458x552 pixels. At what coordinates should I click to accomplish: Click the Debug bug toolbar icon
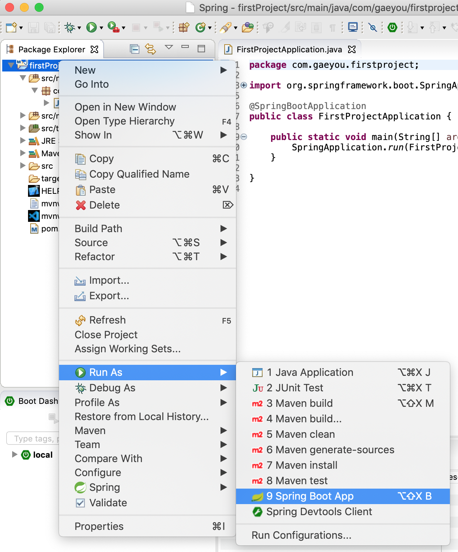[x=69, y=27]
